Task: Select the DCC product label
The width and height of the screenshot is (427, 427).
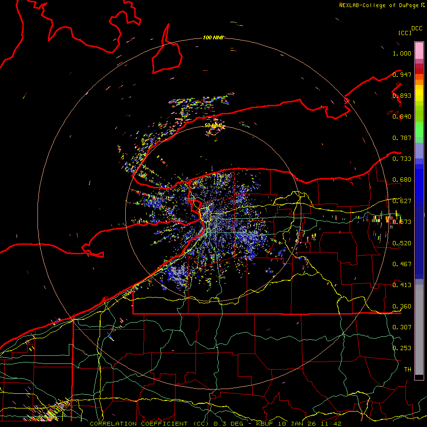Action: 417,28
